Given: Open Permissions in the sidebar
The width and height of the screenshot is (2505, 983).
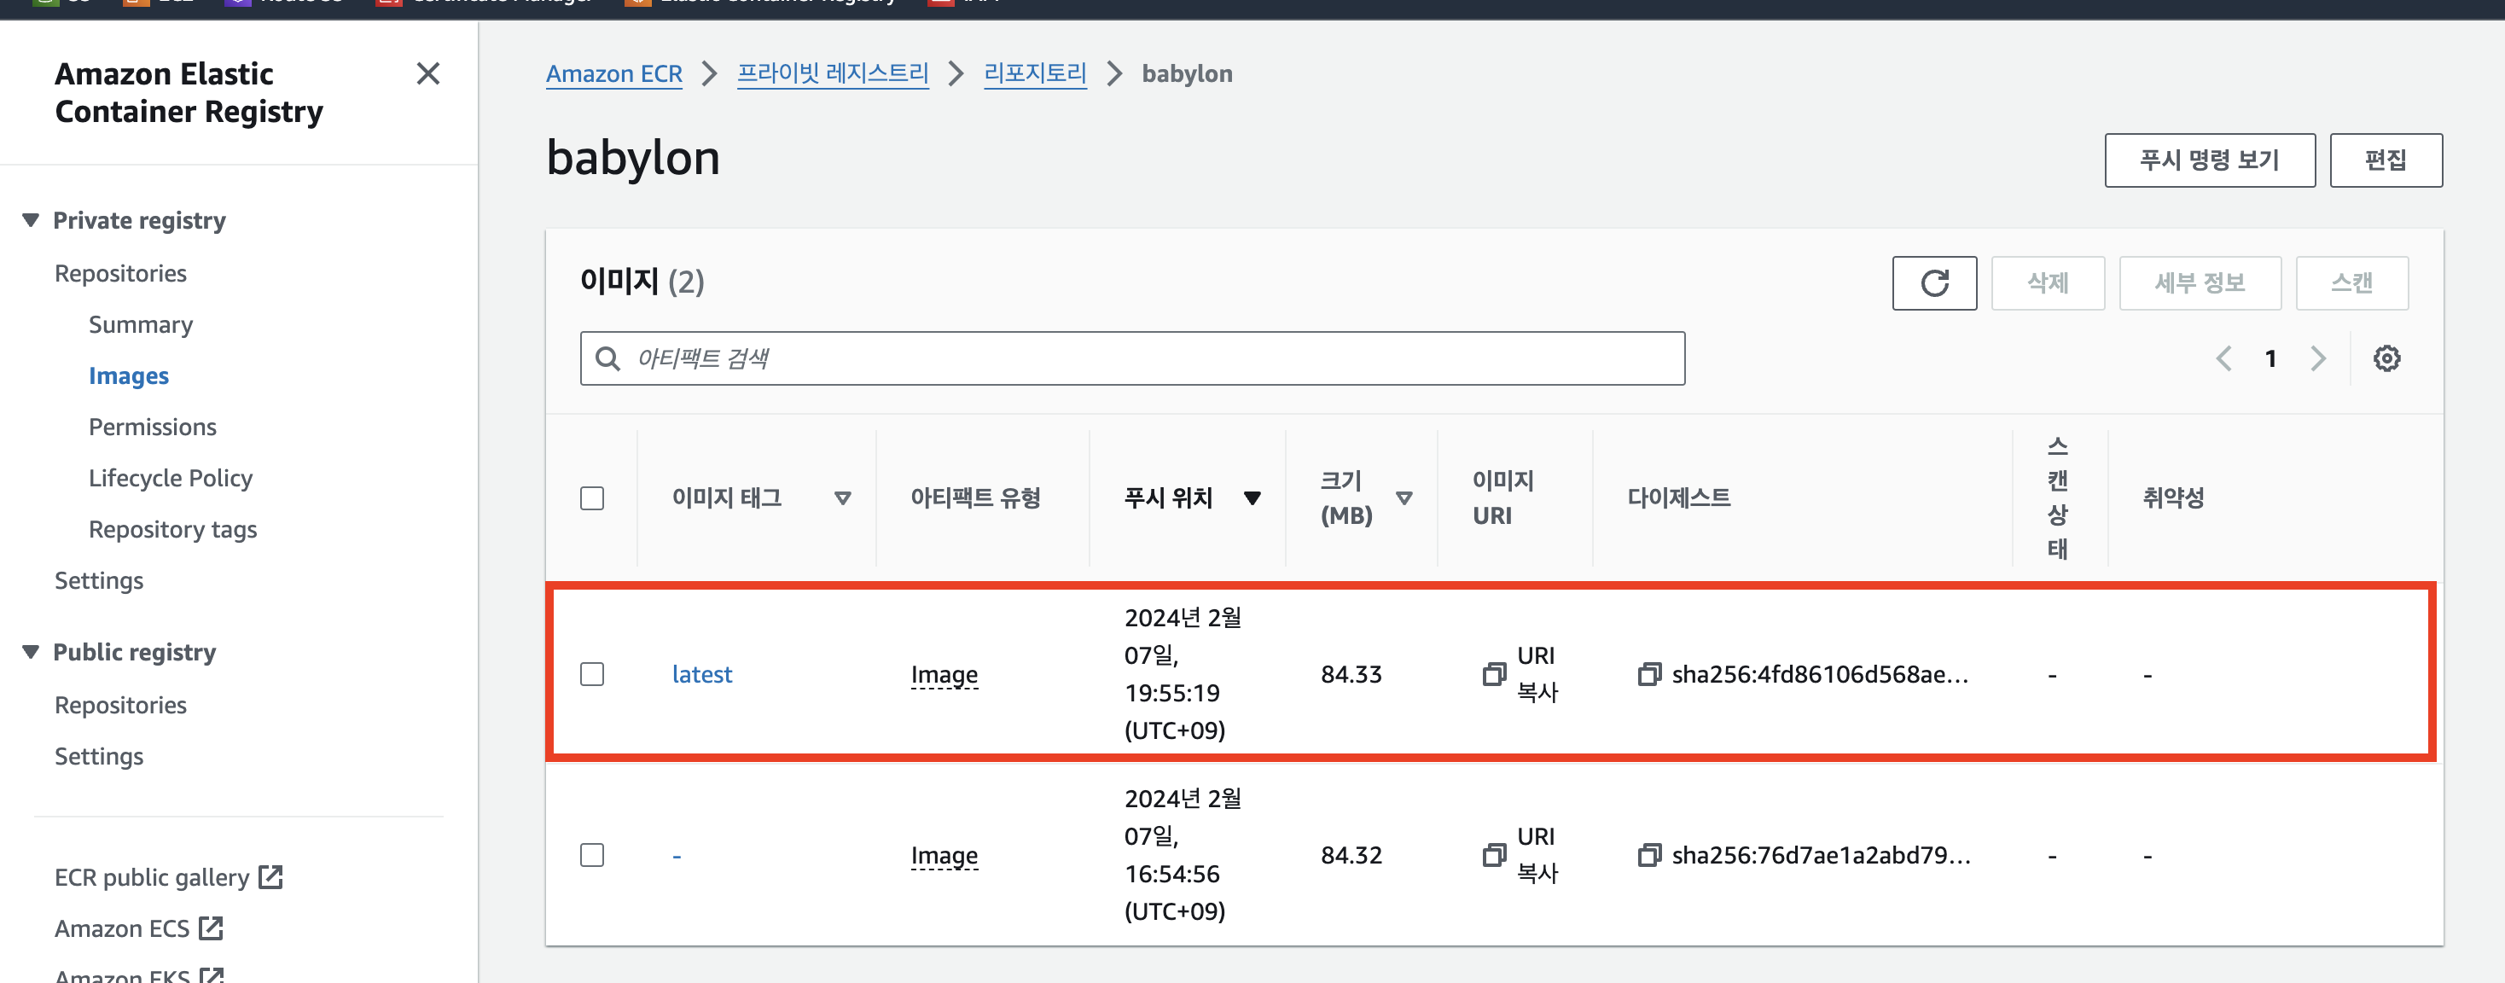Looking at the screenshot, I should pyautogui.click(x=153, y=427).
